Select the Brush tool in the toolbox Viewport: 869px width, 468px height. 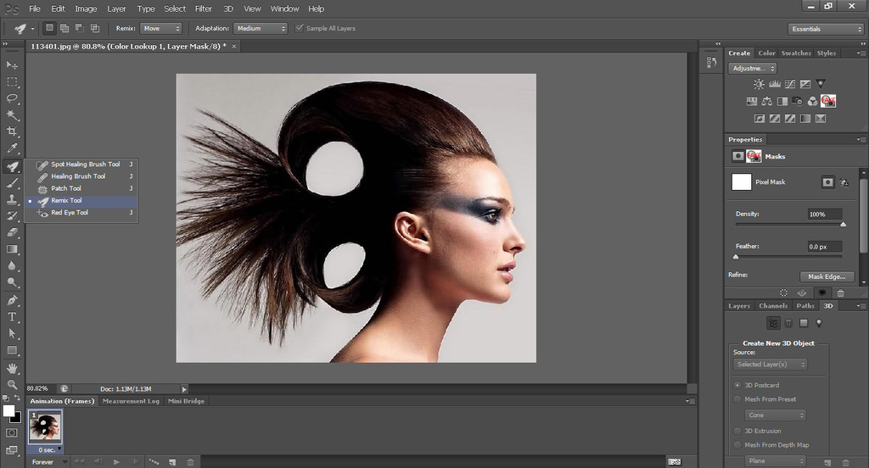12,183
